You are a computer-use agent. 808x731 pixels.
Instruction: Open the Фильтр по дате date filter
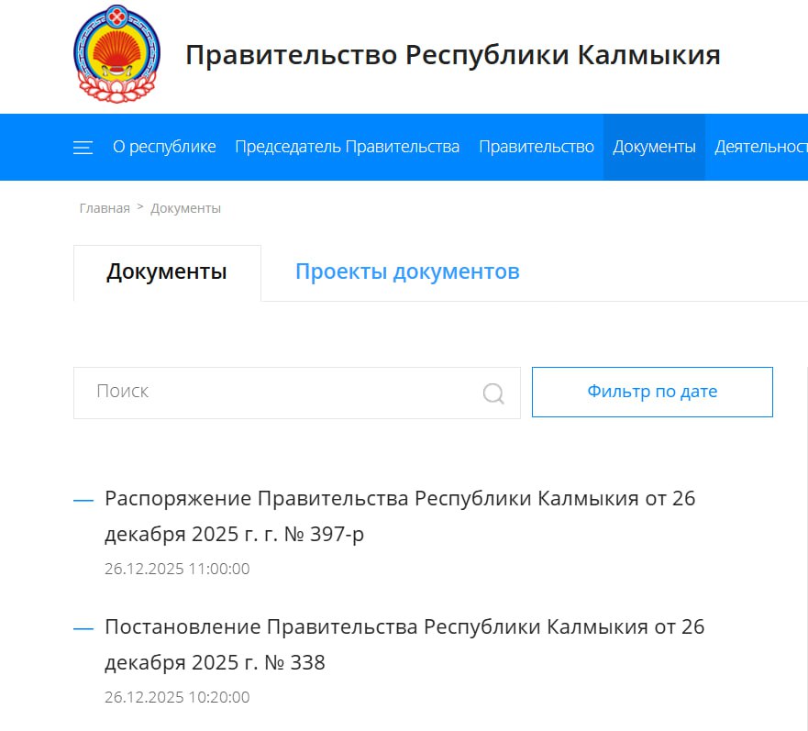[x=652, y=392]
